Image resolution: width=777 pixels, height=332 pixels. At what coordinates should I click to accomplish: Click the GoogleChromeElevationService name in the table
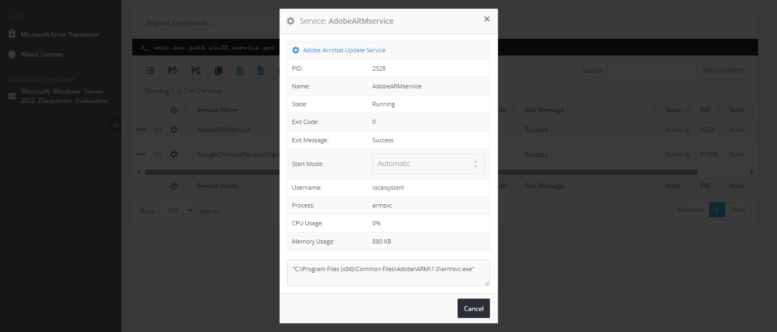click(238, 155)
